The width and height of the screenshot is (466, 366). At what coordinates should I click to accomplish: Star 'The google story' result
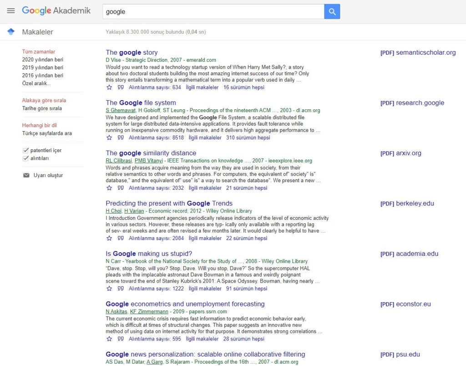(x=109, y=87)
